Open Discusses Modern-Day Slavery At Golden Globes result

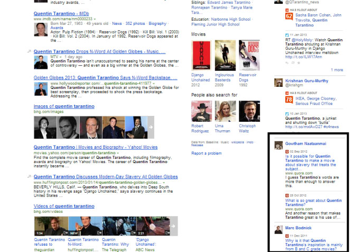(106, 177)
